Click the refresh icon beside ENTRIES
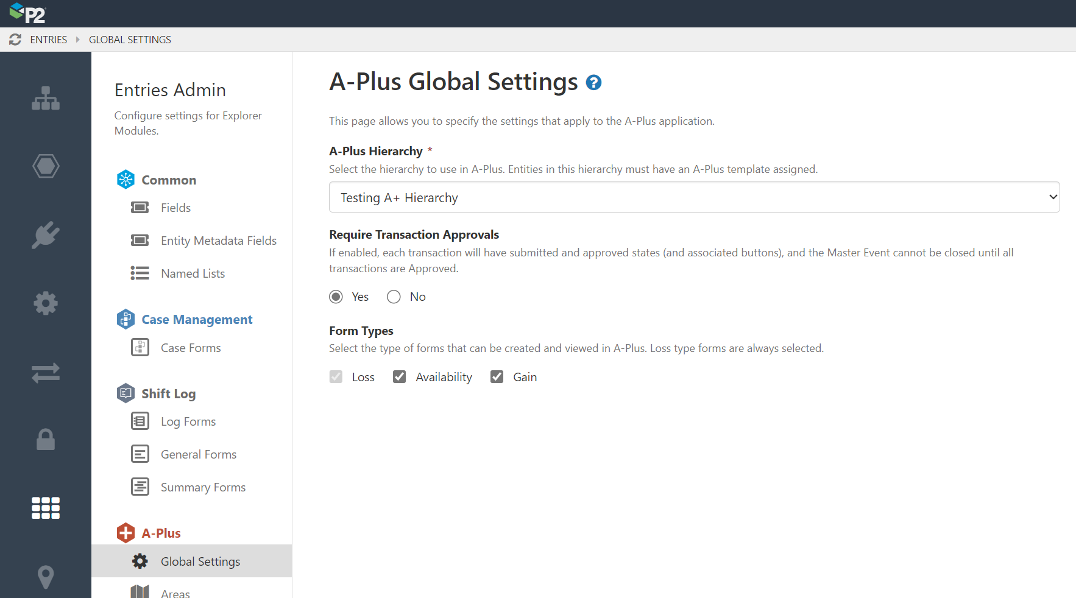 point(15,40)
